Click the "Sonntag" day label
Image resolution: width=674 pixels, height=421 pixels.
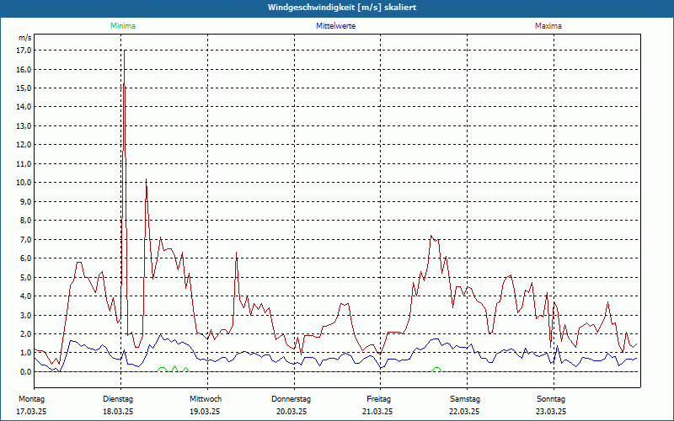551,399
